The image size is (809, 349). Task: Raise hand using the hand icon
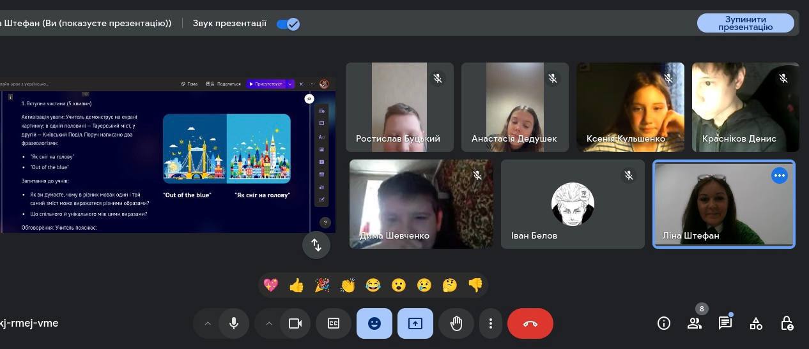(x=456, y=323)
